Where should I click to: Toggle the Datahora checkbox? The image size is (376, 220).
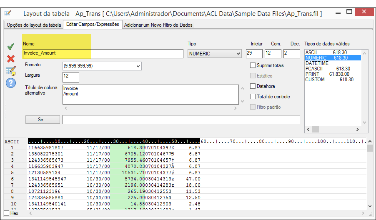click(253, 86)
